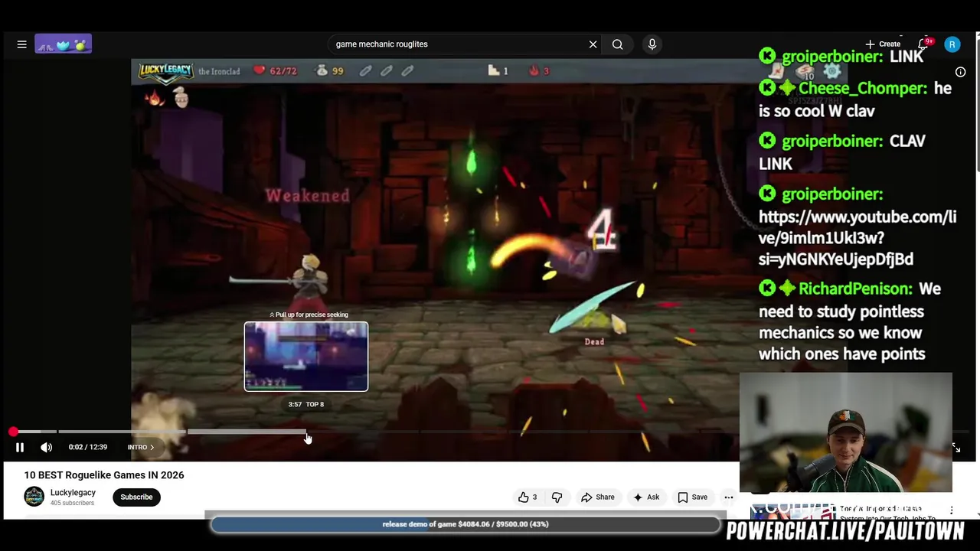Click the red playhead scrubber dot

click(x=13, y=432)
